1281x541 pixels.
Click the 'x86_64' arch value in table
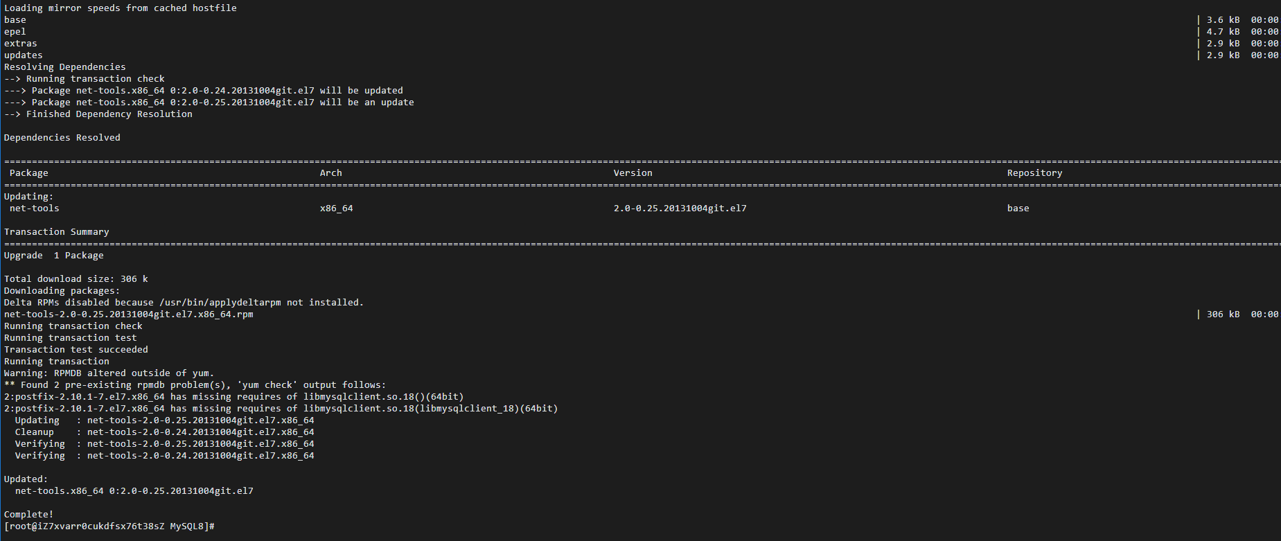click(336, 209)
